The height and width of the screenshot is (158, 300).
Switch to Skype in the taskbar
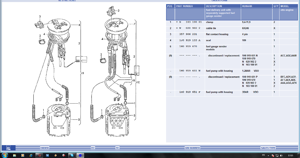(x=72, y=155)
